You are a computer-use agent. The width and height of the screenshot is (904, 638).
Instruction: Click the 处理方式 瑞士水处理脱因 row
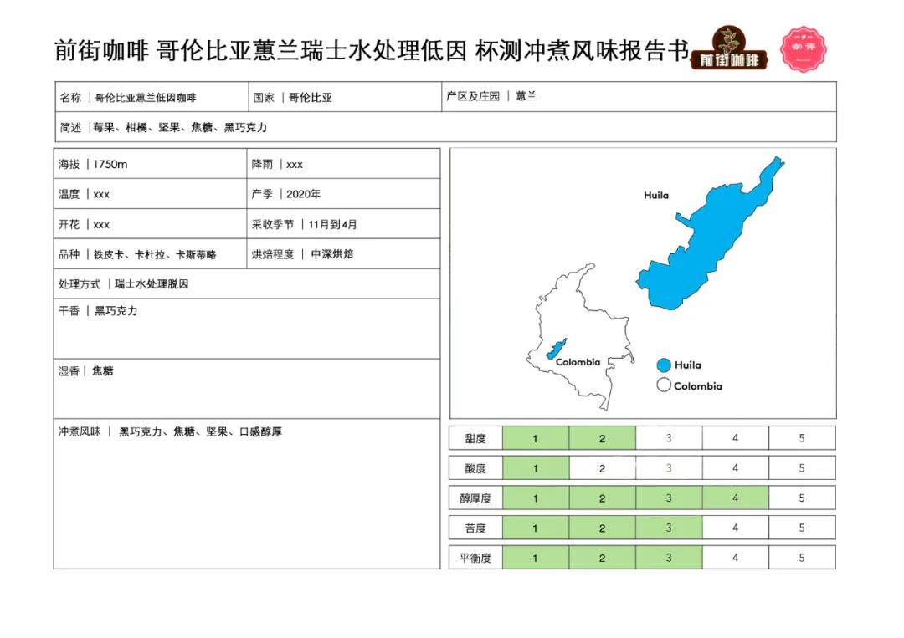246,284
